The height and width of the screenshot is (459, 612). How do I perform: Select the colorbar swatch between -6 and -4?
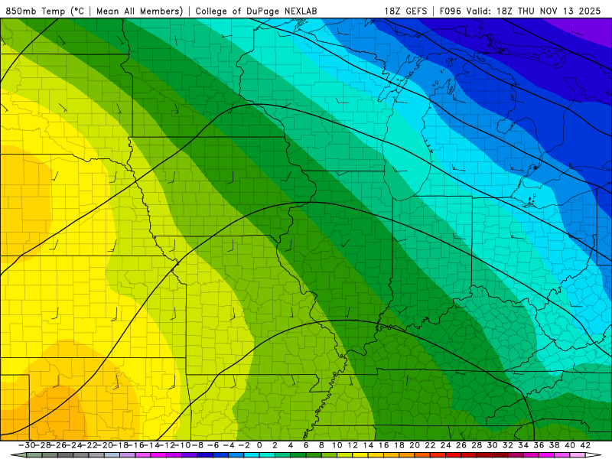(221, 455)
